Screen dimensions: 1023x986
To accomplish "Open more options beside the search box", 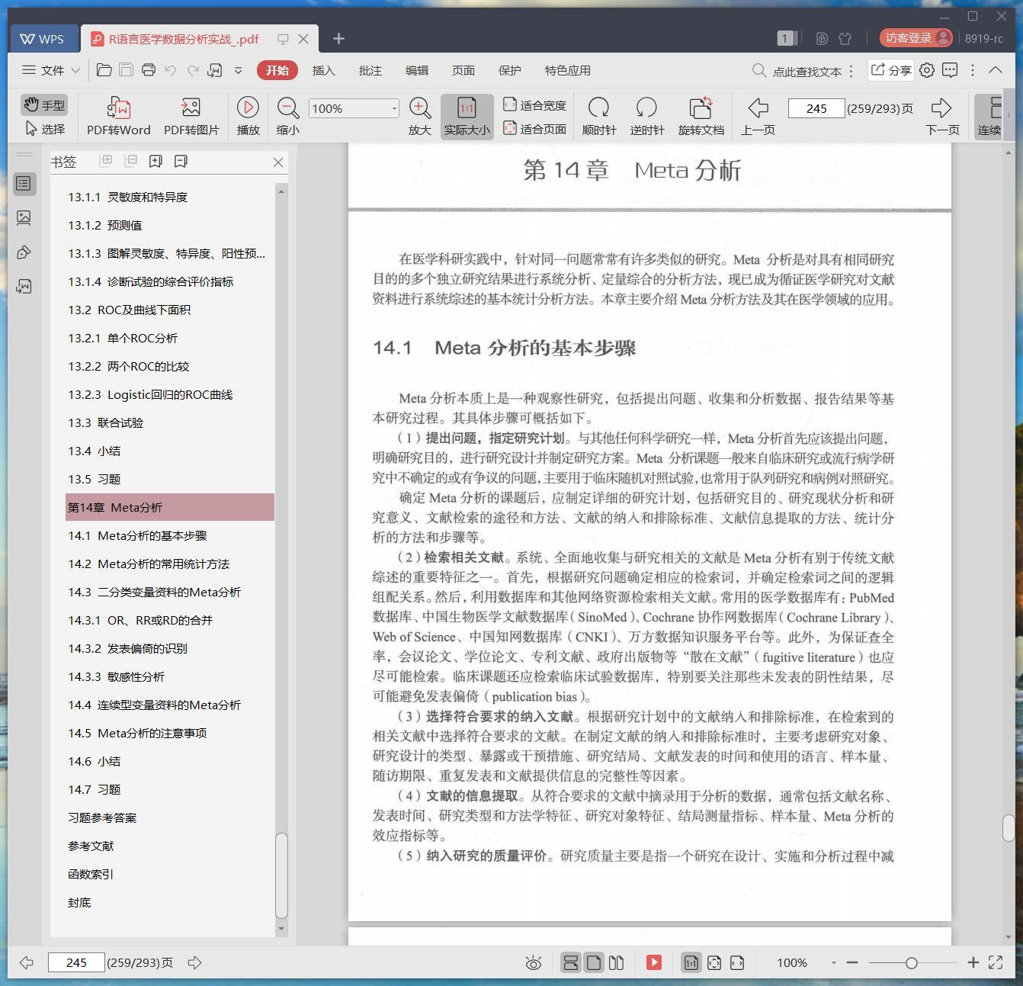I will tap(851, 71).
